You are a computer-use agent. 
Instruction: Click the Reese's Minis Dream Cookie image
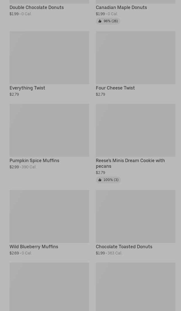click(x=135, y=130)
